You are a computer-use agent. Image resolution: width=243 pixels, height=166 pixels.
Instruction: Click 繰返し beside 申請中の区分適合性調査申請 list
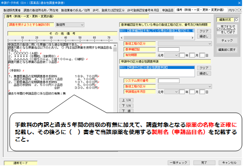pos(204,74)
